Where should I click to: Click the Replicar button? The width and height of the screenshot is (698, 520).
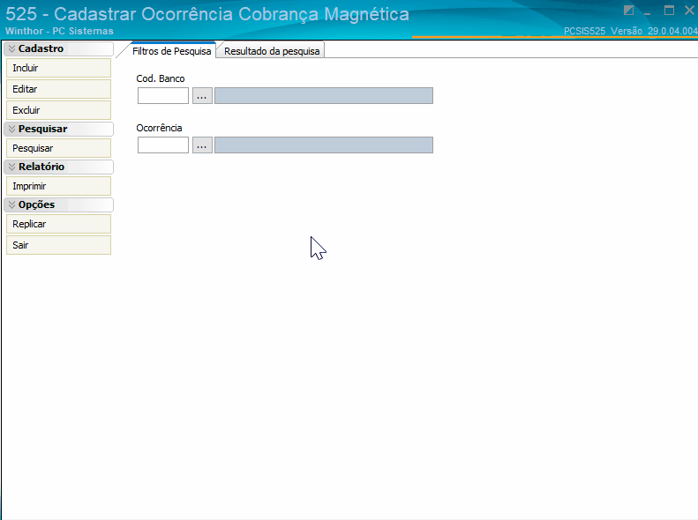[x=59, y=224]
